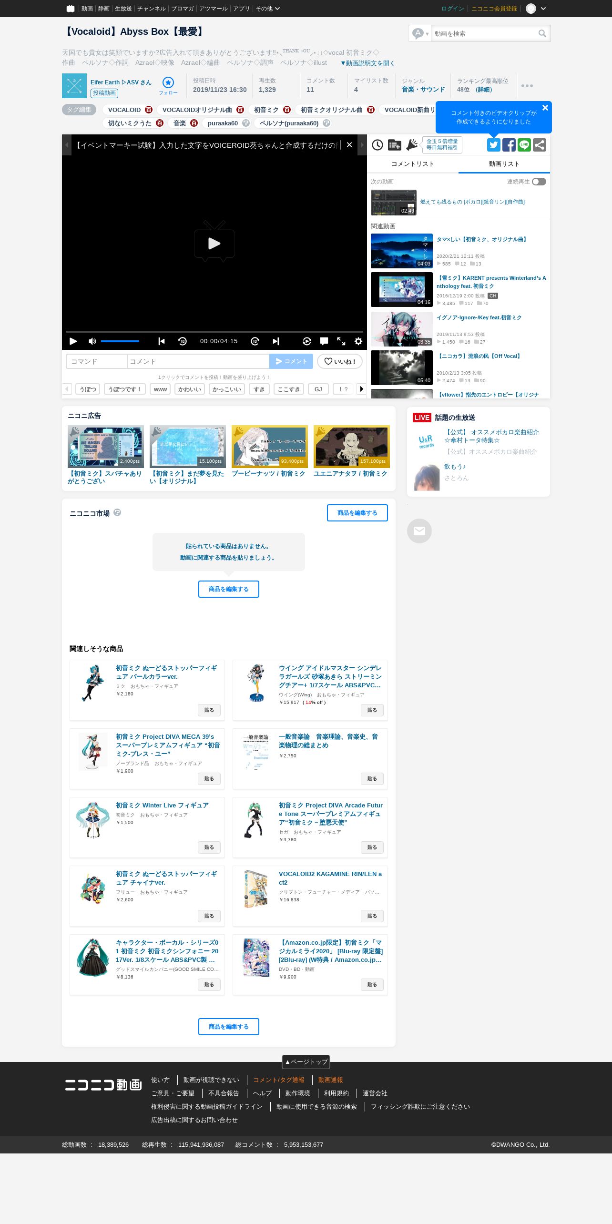Click チャンネル in top menu

point(152,9)
